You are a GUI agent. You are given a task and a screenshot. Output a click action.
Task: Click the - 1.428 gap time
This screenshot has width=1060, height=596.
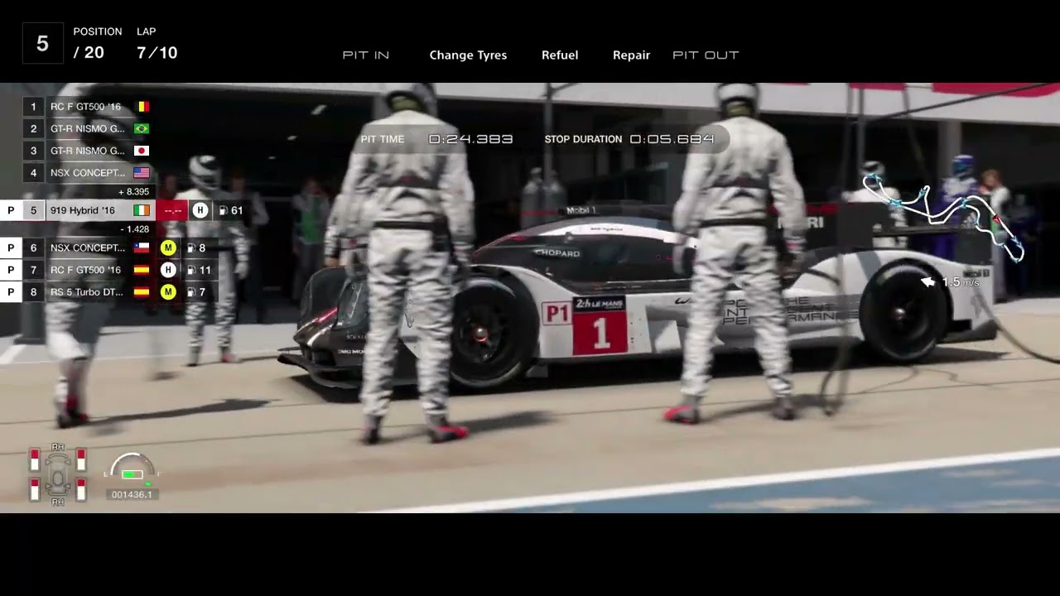(134, 229)
